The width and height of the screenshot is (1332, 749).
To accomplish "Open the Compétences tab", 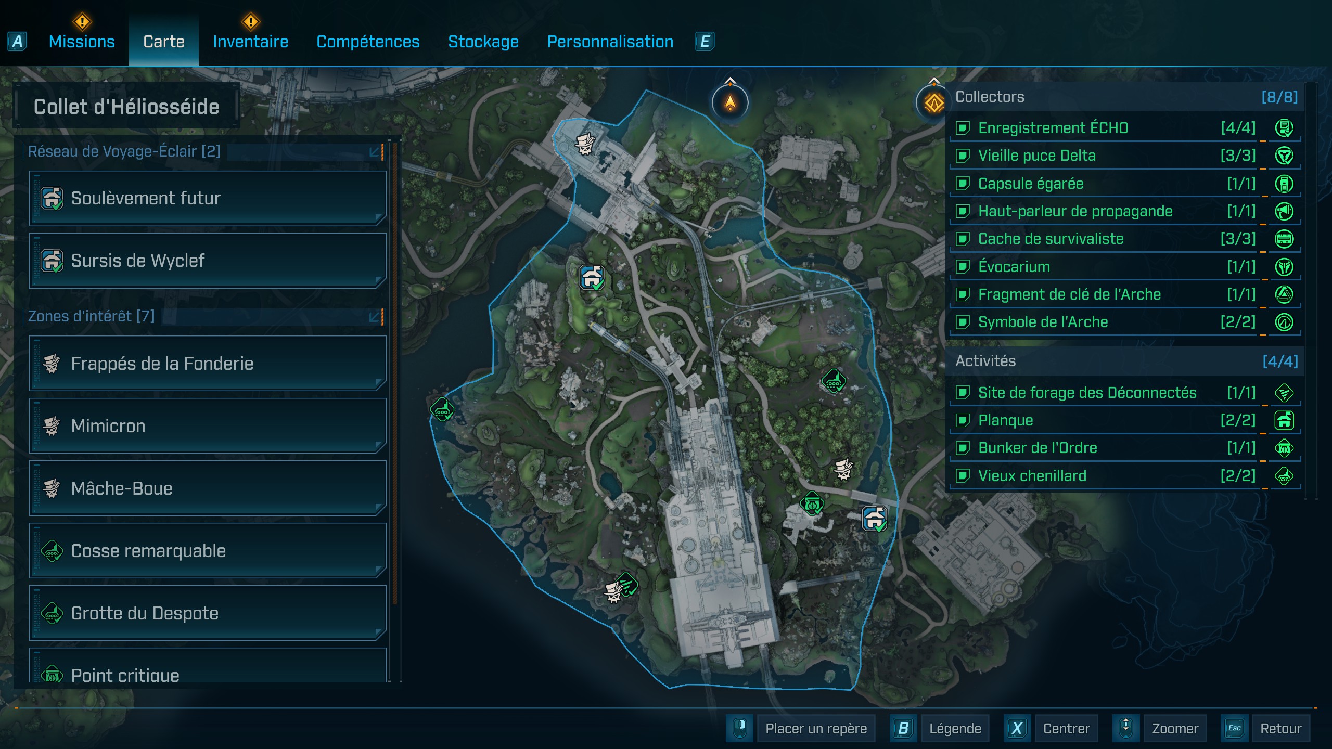I will click(368, 42).
